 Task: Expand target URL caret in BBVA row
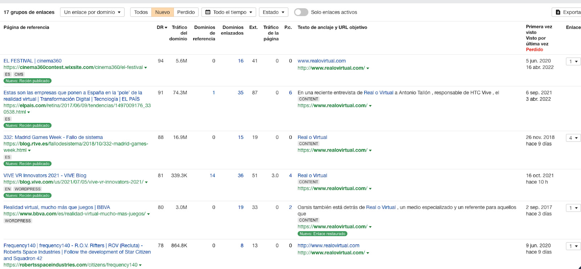pos(370,227)
